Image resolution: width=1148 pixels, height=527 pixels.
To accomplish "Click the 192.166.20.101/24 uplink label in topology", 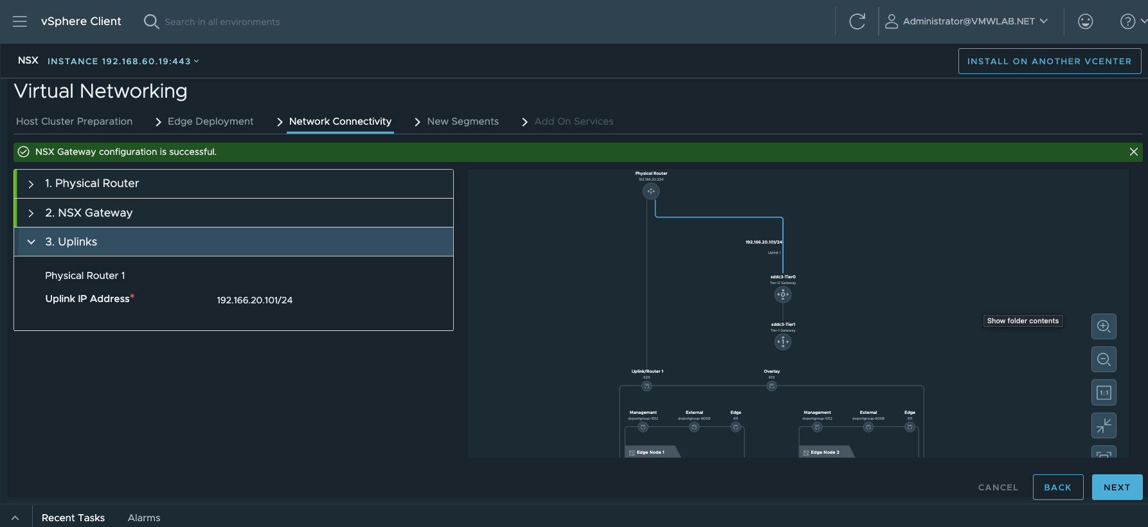I will pos(764,242).
